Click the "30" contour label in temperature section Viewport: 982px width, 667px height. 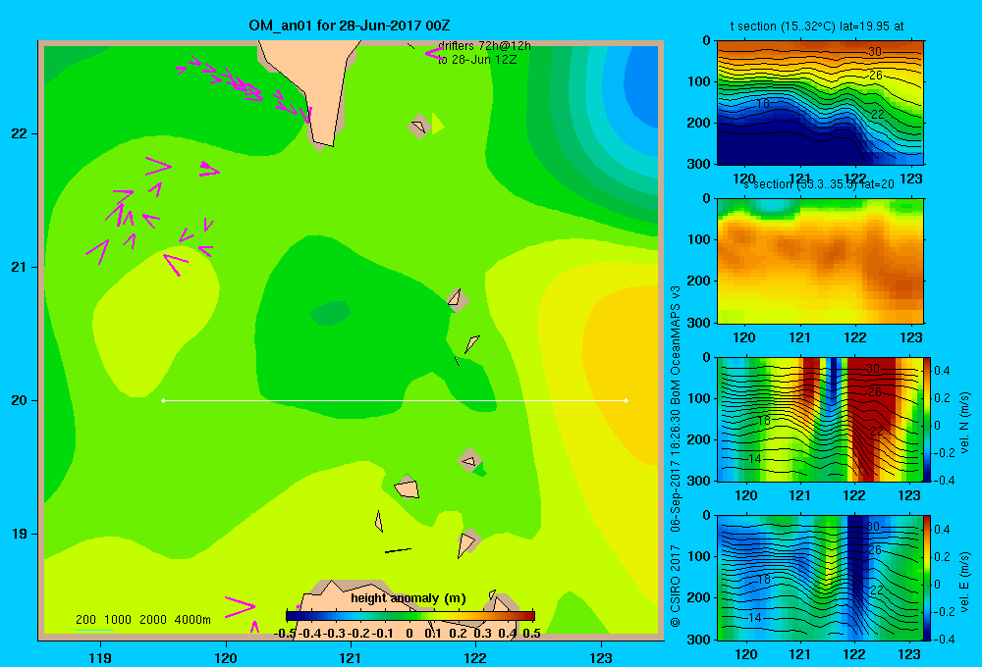coord(874,51)
